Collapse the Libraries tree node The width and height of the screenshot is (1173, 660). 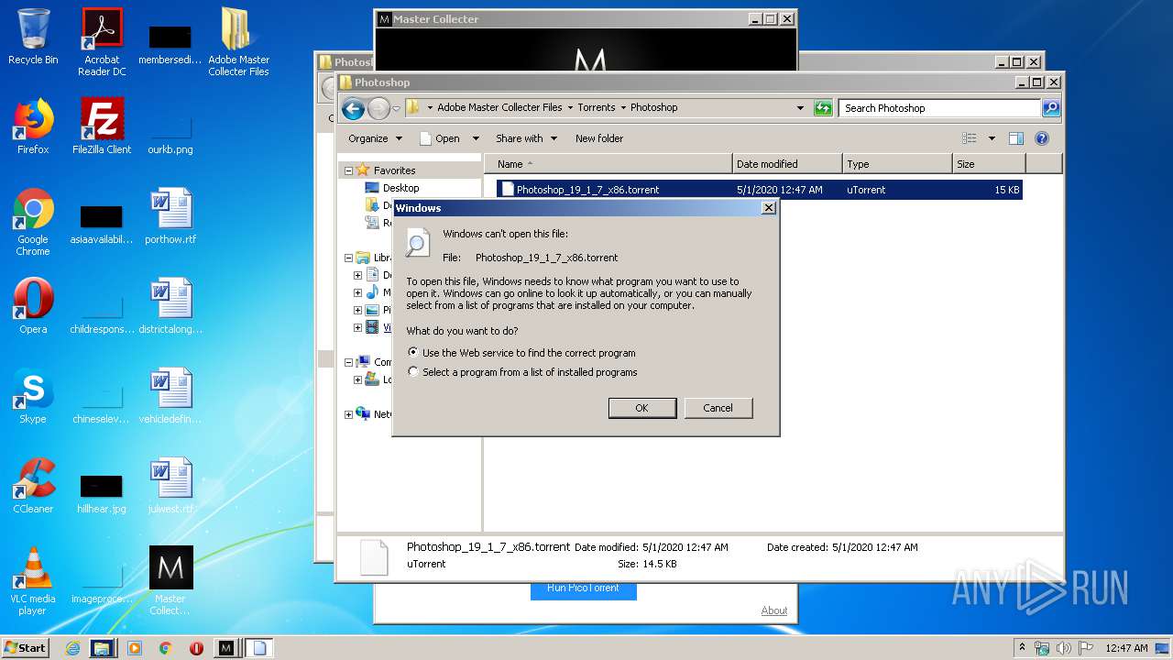pos(348,258)
